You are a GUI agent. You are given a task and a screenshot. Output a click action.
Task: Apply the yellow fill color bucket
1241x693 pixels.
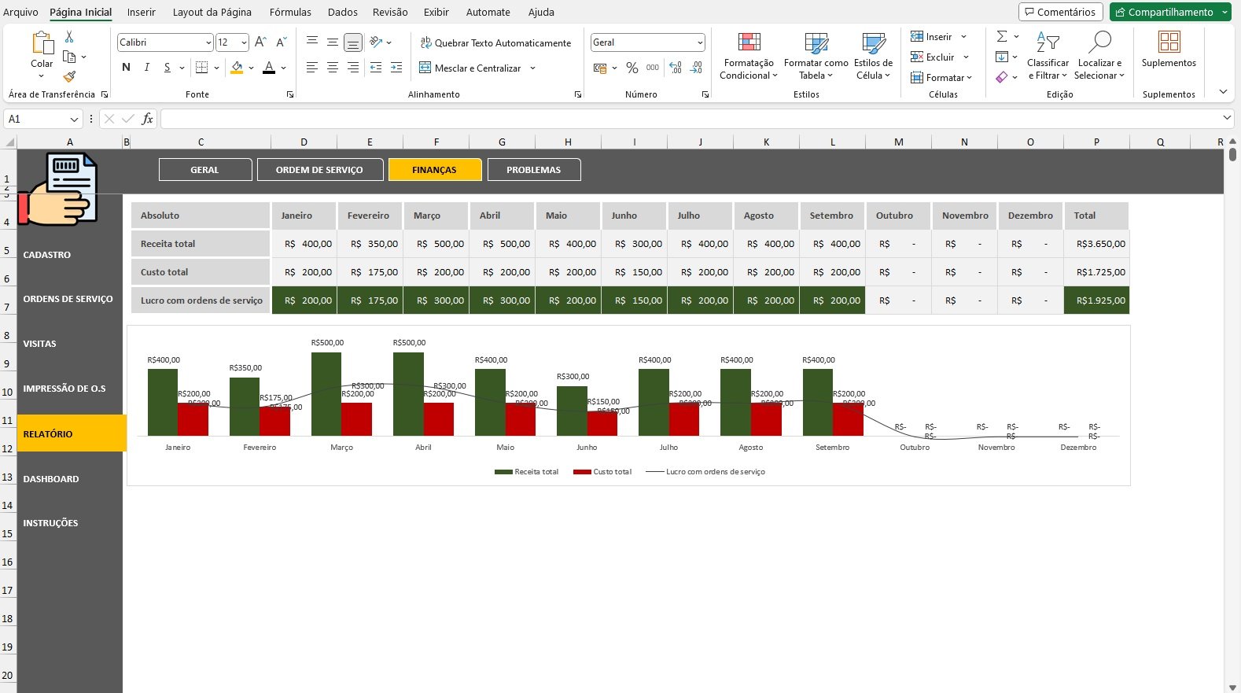(237, 68)
